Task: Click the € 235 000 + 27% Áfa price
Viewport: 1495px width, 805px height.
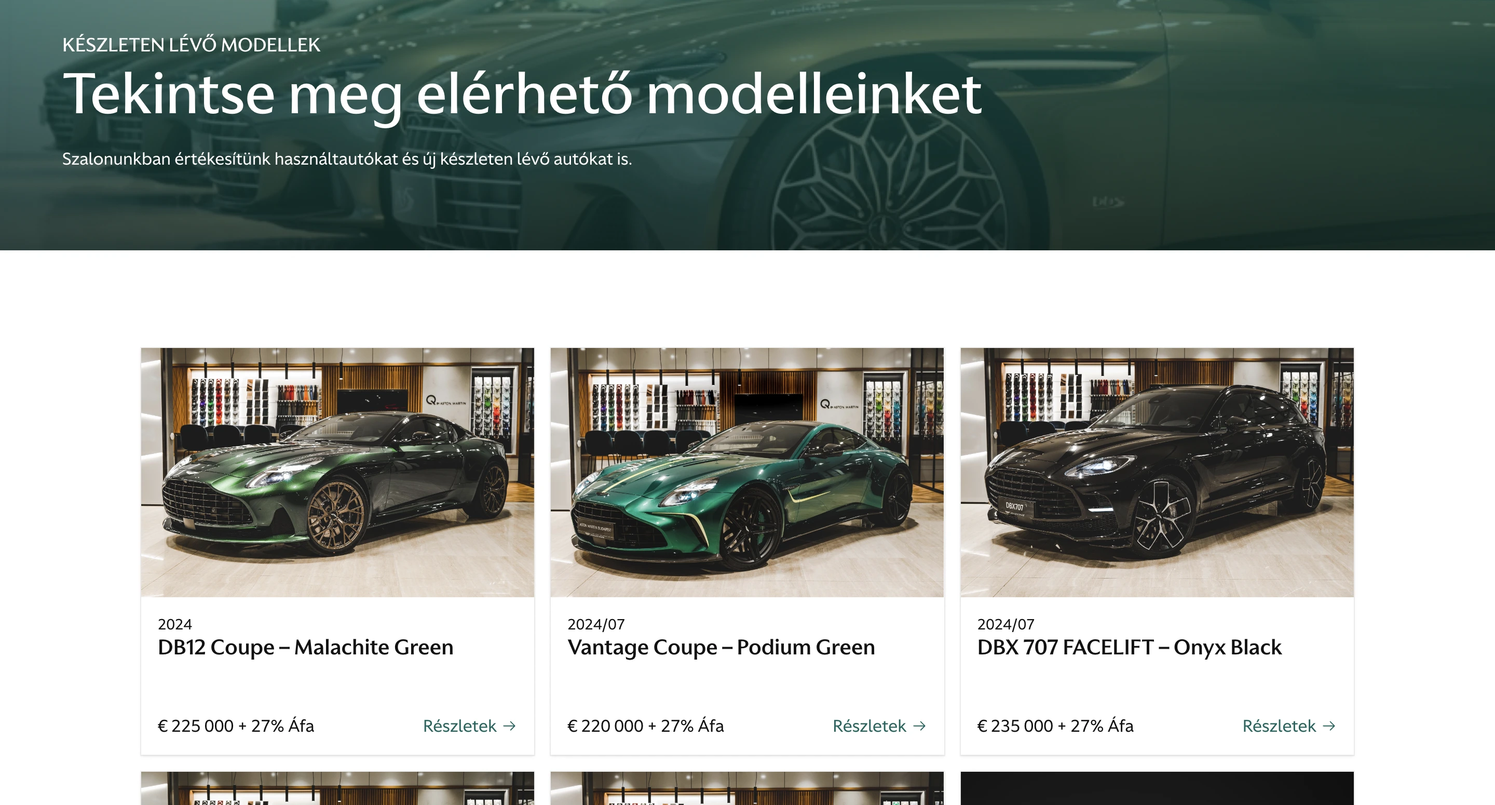Action: (1055, 726)
